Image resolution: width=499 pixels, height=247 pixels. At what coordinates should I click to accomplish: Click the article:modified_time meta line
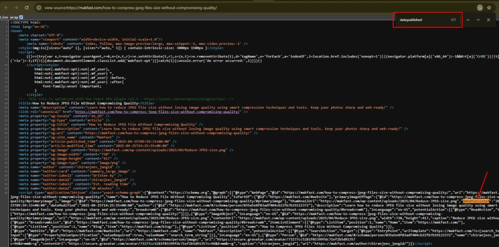point(96,146)
